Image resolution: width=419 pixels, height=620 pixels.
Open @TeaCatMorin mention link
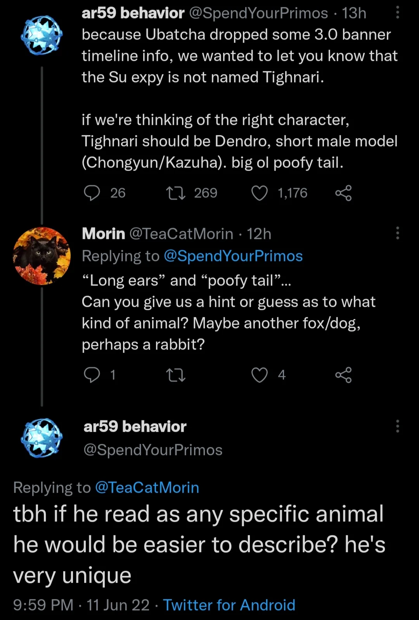coord(147,487)
